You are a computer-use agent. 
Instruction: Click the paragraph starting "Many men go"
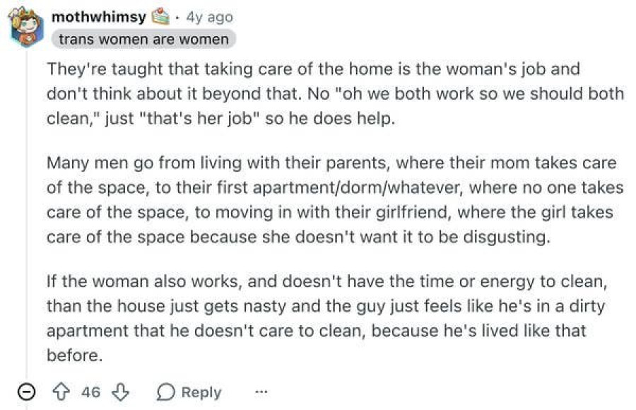tap(335, 200)
